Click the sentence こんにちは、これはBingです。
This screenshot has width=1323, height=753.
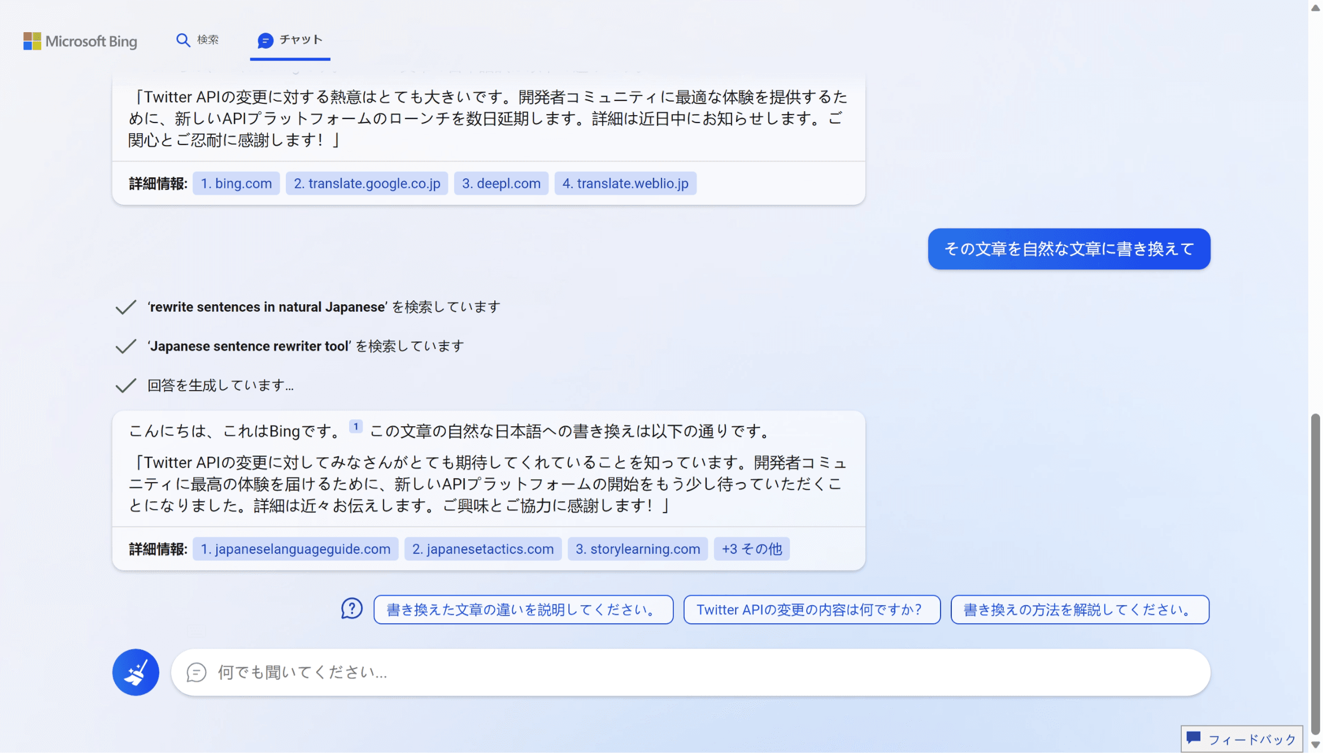pos(236,431)
